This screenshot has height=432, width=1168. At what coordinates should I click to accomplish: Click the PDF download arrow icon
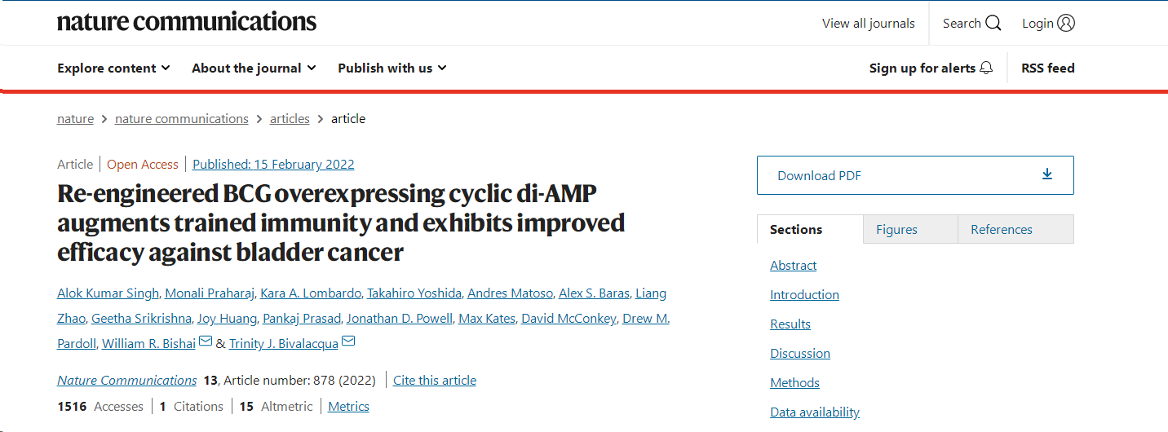click(1047, 174)
